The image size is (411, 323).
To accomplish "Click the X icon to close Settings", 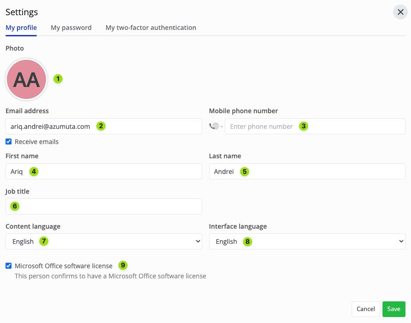I will 400,12.
